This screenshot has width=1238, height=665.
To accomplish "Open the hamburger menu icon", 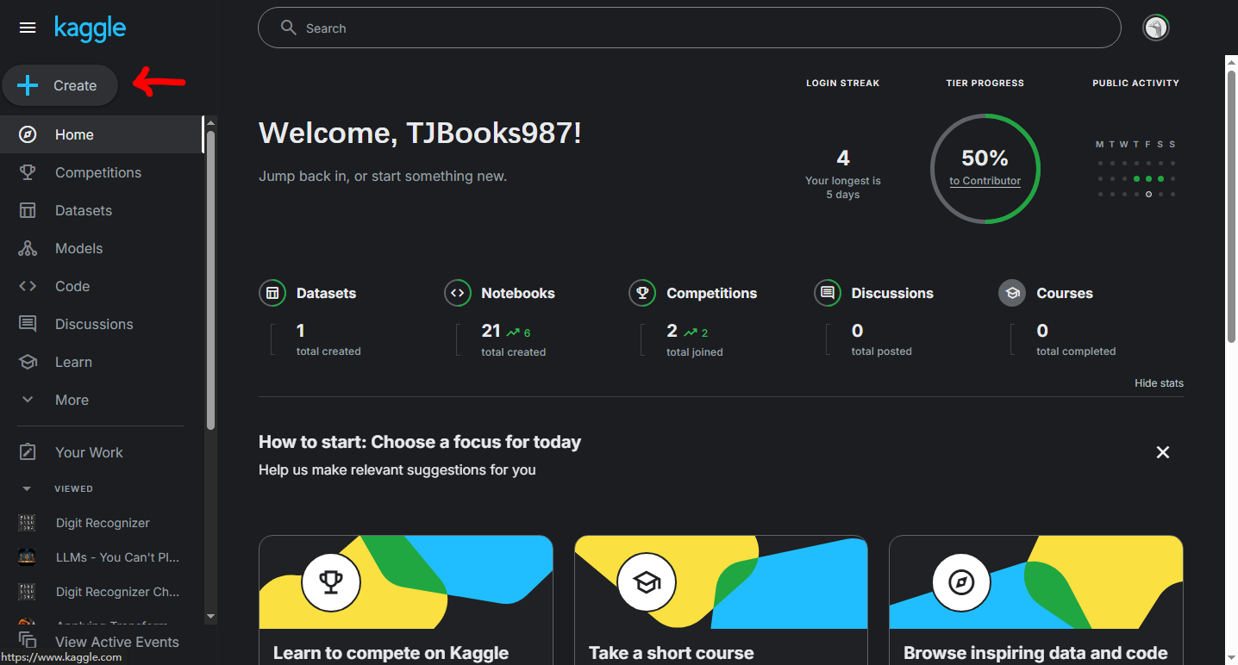I will 28,28.
